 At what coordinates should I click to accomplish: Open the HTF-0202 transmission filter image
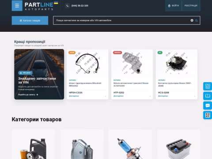pos(132,63)
